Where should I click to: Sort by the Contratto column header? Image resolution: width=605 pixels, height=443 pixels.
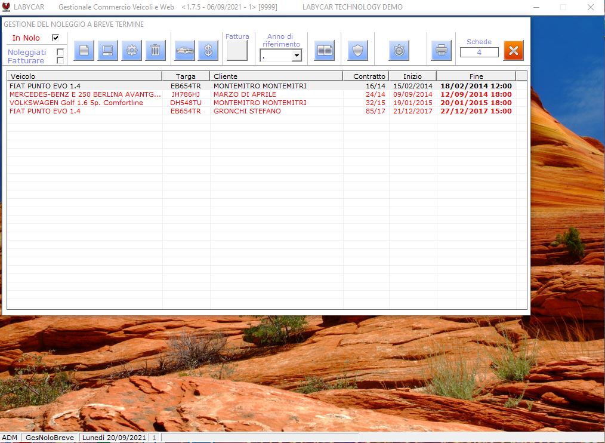pos(366,76)
